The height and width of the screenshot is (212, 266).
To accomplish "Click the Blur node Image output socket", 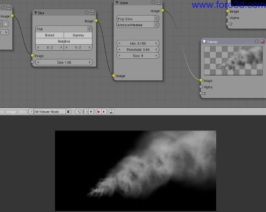I will 96,20.
